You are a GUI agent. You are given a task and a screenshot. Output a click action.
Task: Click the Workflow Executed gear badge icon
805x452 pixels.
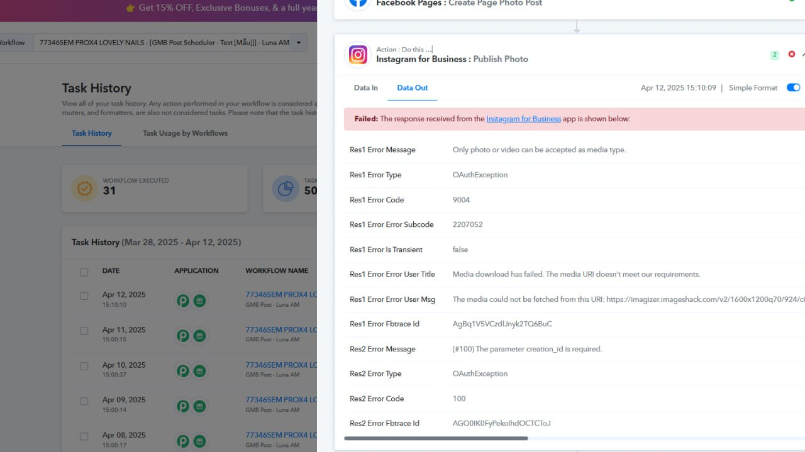84,189
